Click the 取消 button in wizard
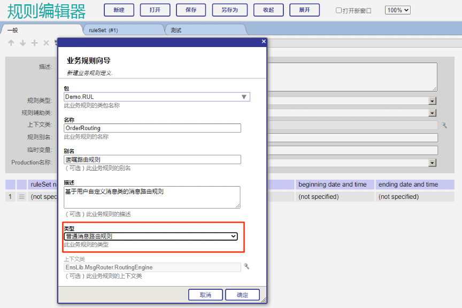Screen dimensions: 462x308 click(x=205, y=295)
